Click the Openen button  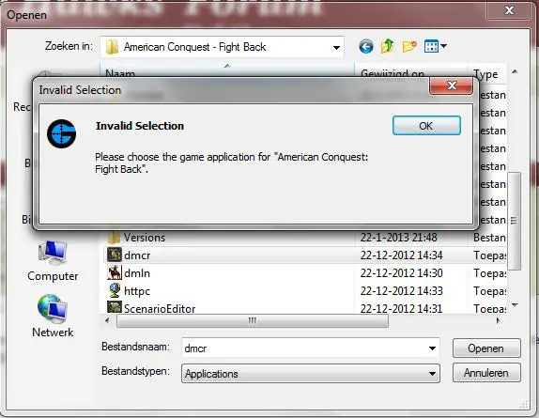pos(486,348)
